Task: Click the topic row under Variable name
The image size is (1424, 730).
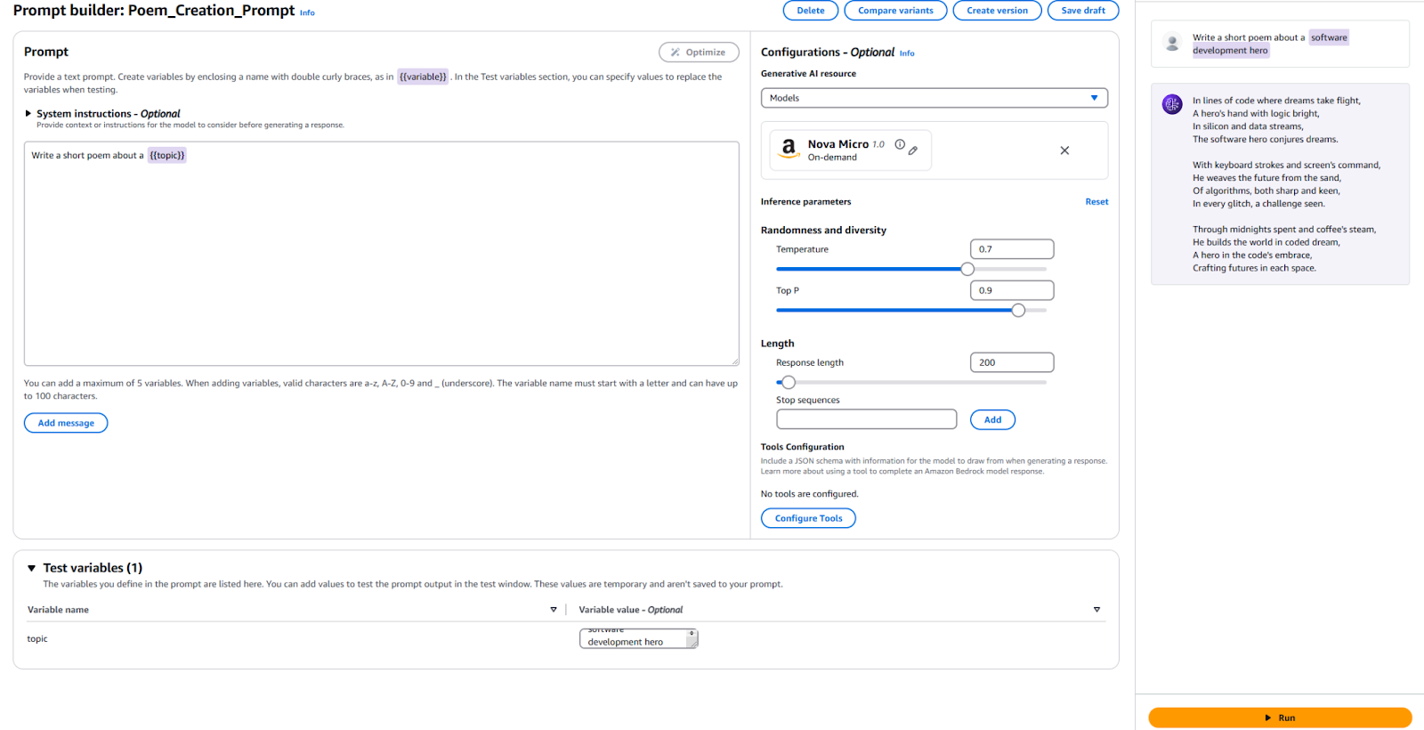Action: [x=37, y=639]
